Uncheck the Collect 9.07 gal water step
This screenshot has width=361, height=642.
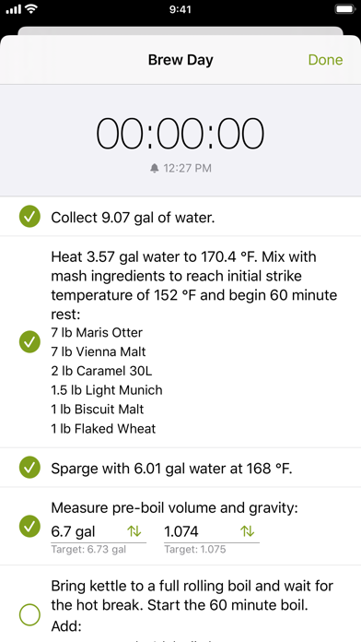pyautogui.click(x=29, y=217)
